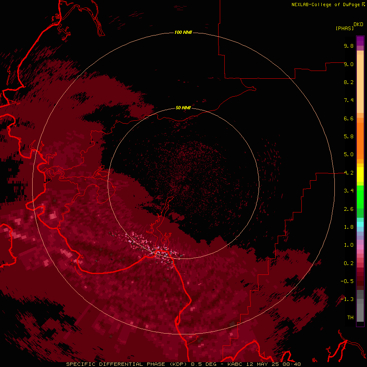Click the pink color bar segment

360,247
